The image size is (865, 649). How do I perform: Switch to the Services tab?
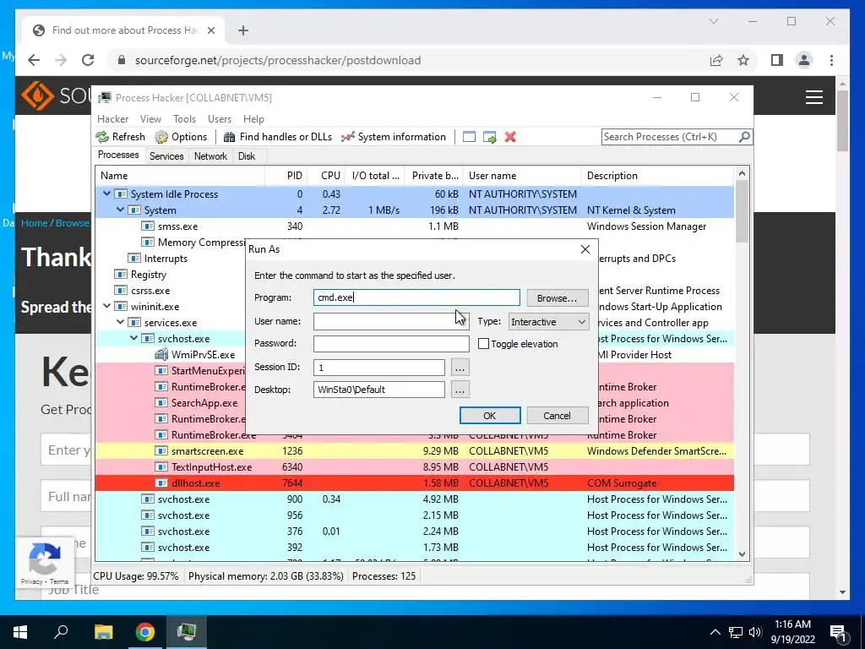click(x=166, y=156)
